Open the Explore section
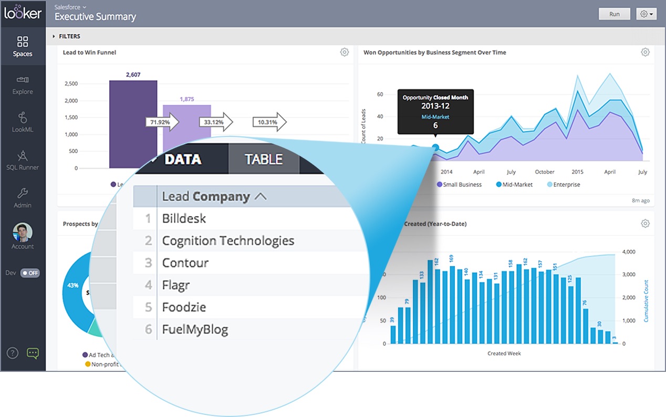This screenshot has width=666, height=417. pos(23,85)
